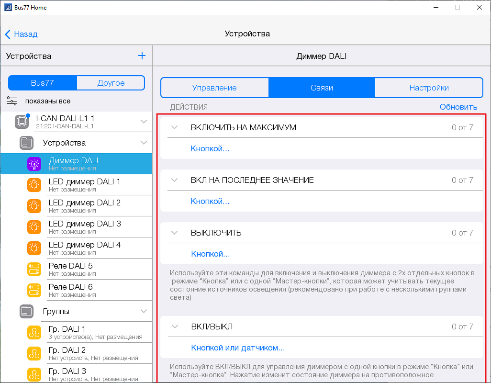Click the Обновить link
Image resolution: width=491 pixels, height=383 pixels.
click(x=458, y=107)
